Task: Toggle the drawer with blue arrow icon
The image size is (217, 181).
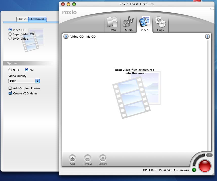Action: pos(66,37)
